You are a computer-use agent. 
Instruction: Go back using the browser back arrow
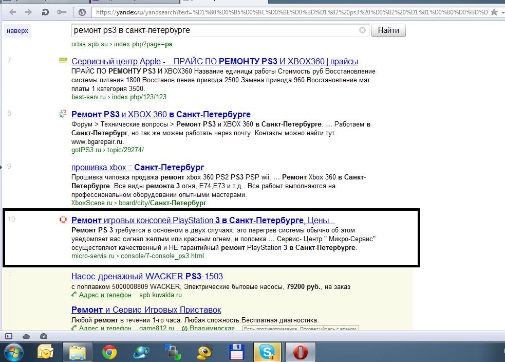12,12
